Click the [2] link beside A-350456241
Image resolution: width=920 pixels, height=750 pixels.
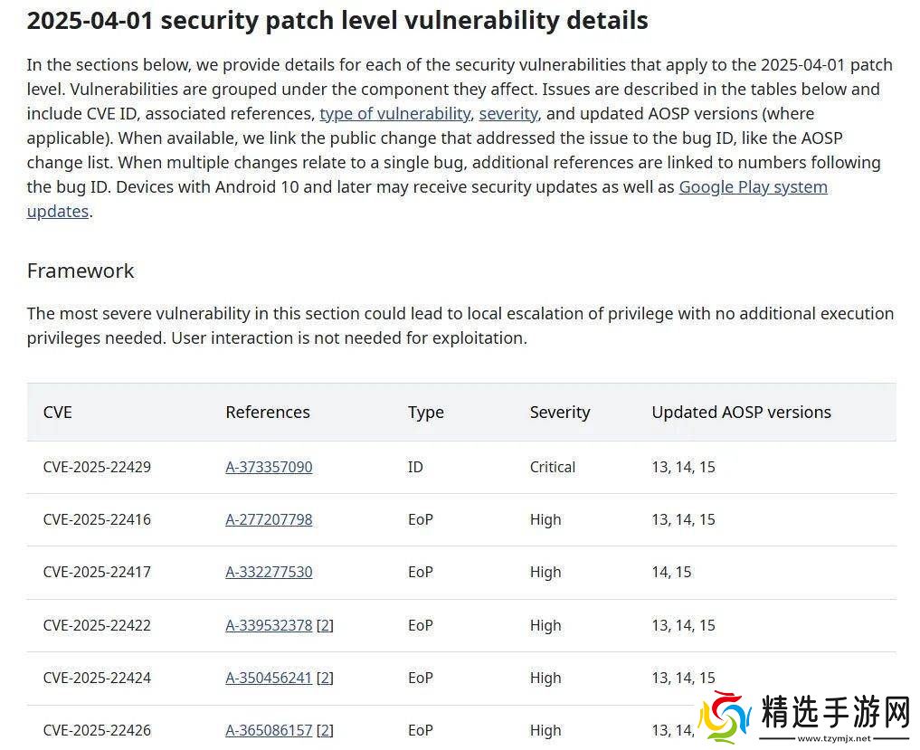pyautogui.click(x=325, y=679)
